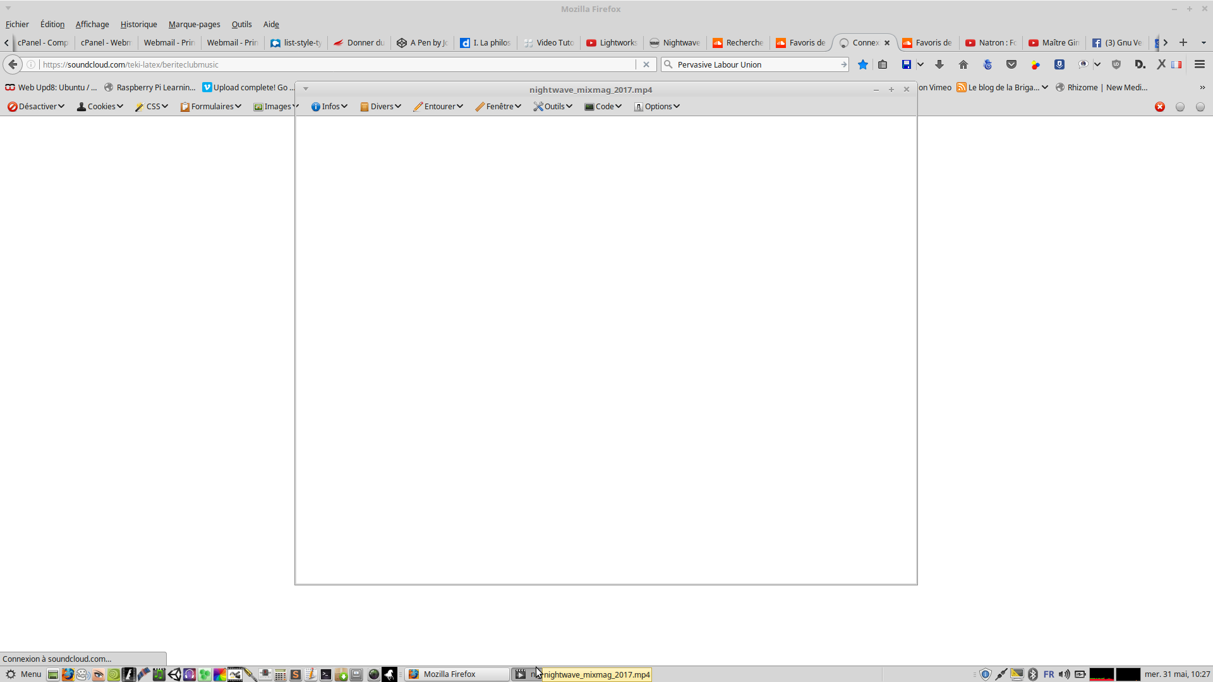Click the Bluetooth tray icon
Image resolution: width=1213 pixels, height=682 pixels.
1033,674
